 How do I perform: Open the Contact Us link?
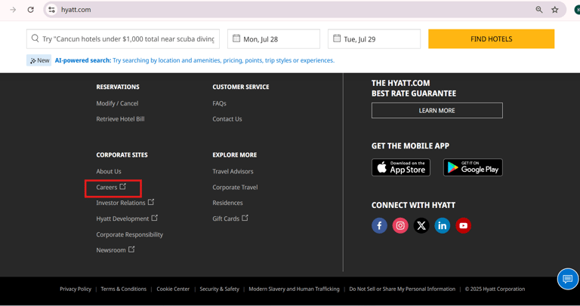(x=227, y=119)
